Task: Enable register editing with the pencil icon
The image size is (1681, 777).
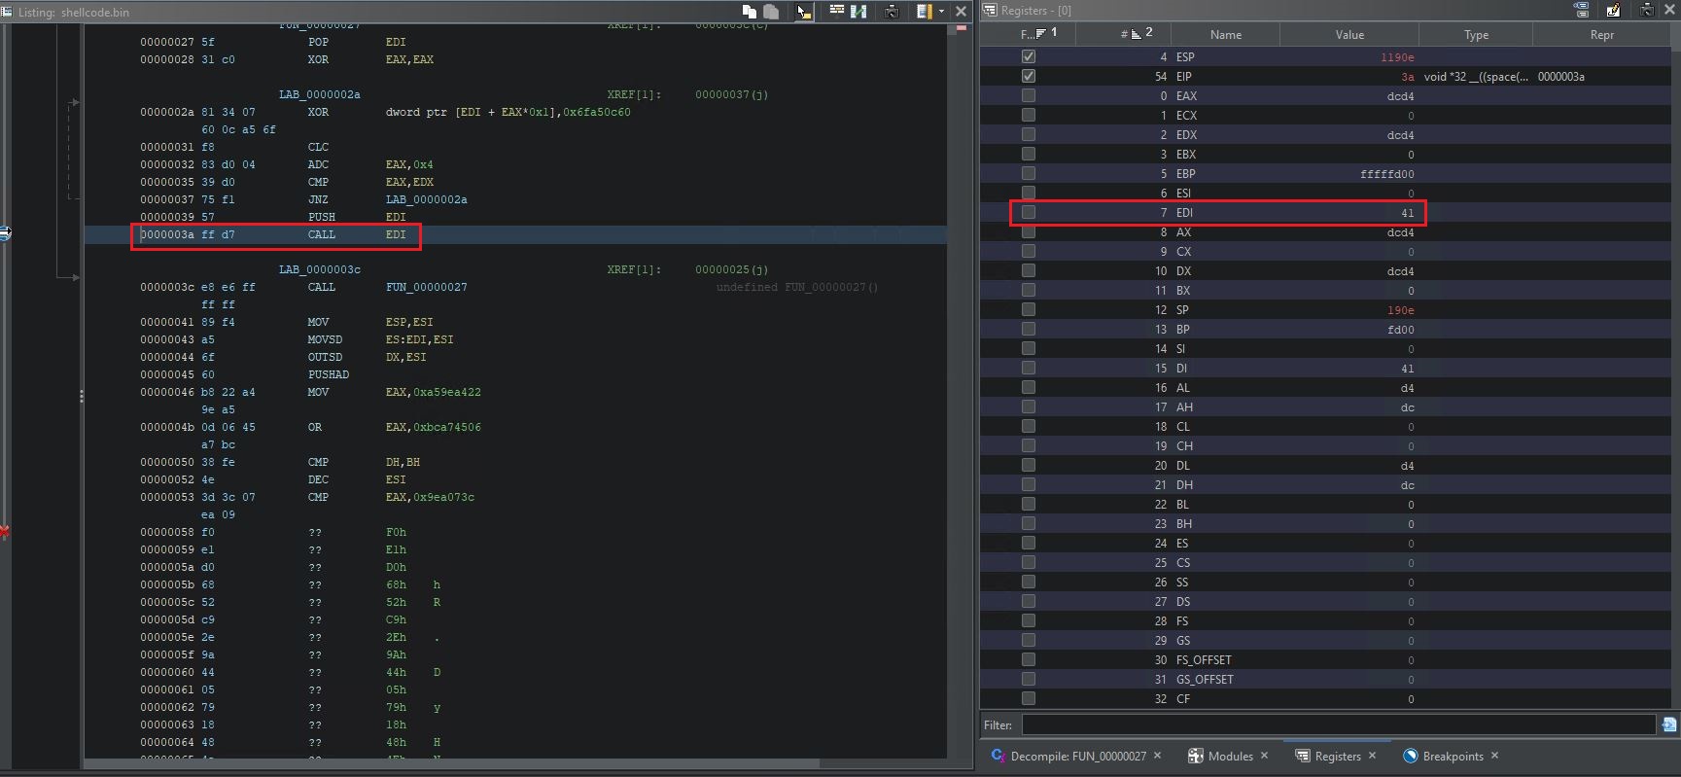Action: point(1613,10)
